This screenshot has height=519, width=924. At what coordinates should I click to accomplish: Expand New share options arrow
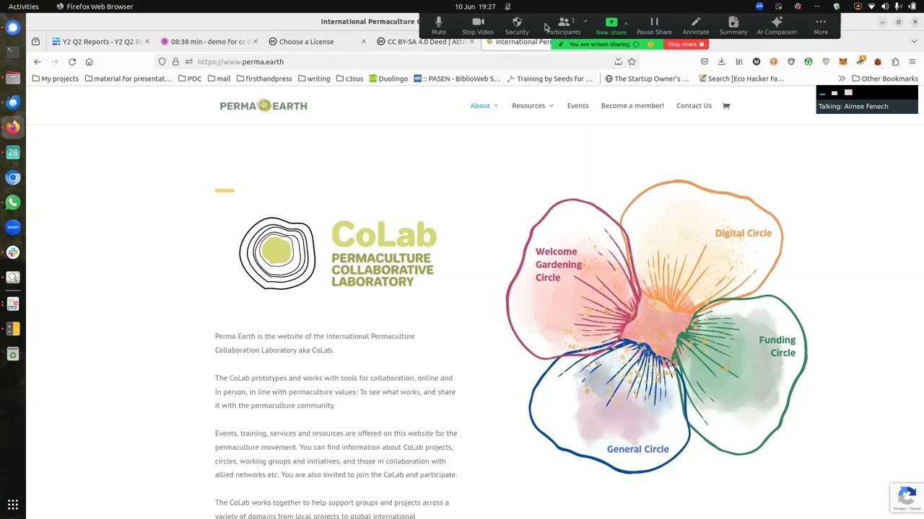point(626,22)
